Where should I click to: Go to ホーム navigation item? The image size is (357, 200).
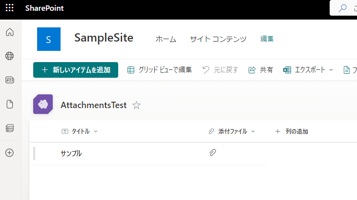(166, 39)
